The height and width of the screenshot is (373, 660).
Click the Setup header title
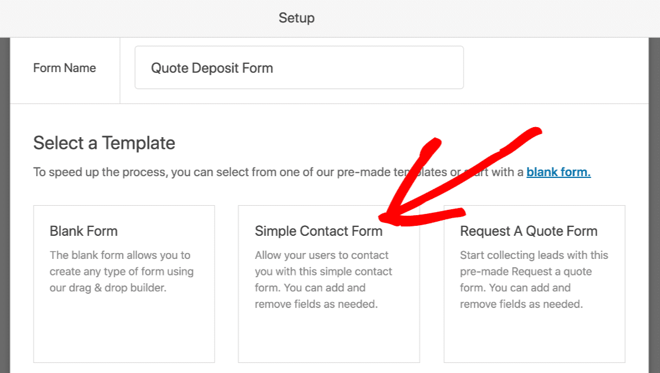(x=296, y=18)
